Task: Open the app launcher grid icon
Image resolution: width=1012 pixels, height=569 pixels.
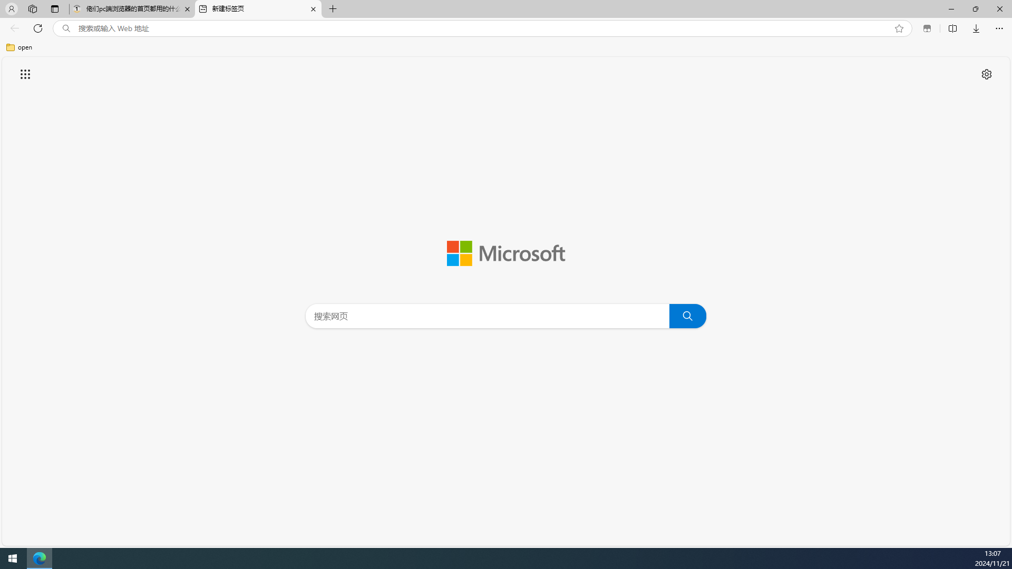Action: [x=25, y=74]
